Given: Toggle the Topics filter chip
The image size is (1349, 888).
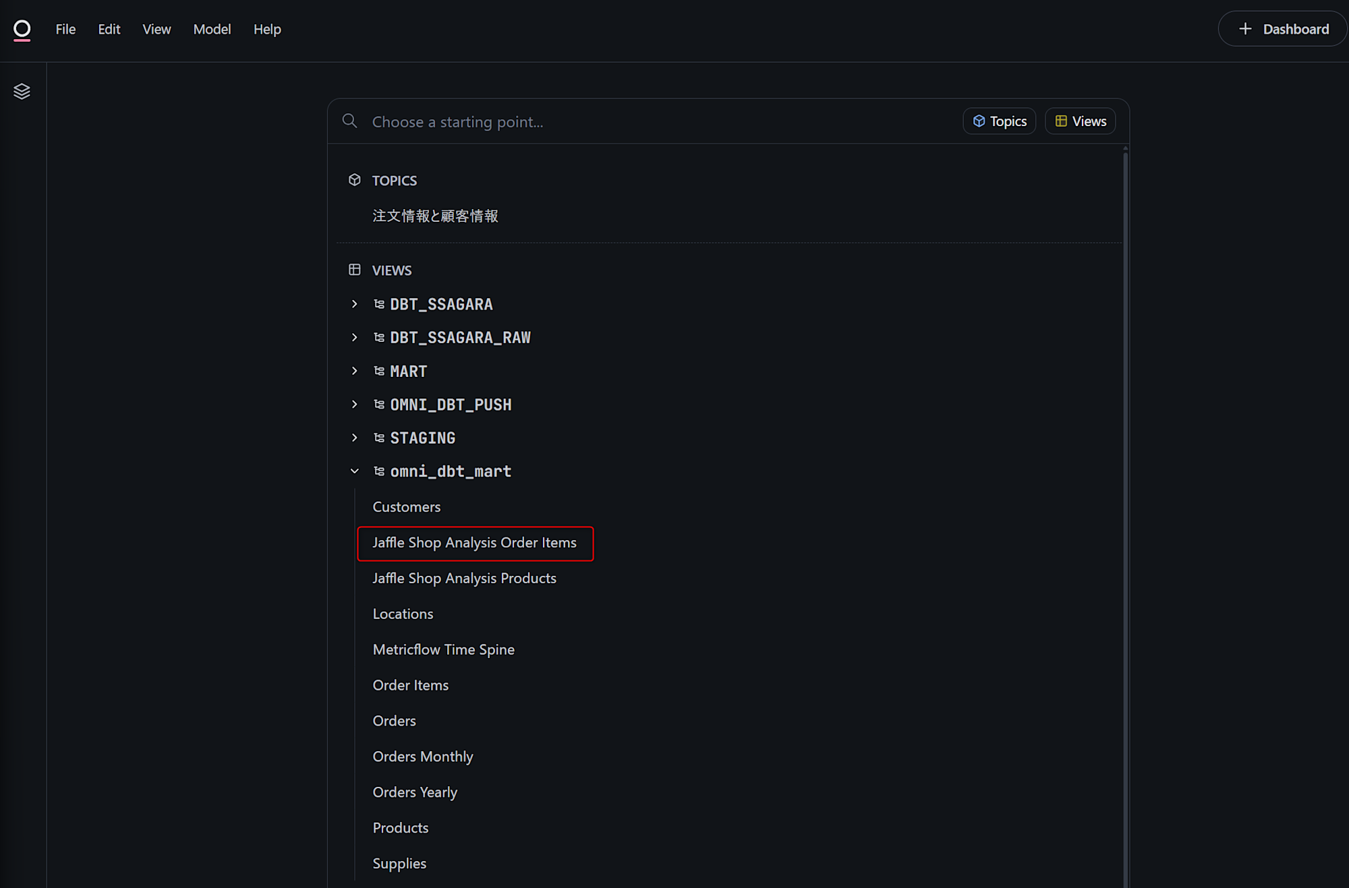Looking at the screenshot, I should point(999,121).
